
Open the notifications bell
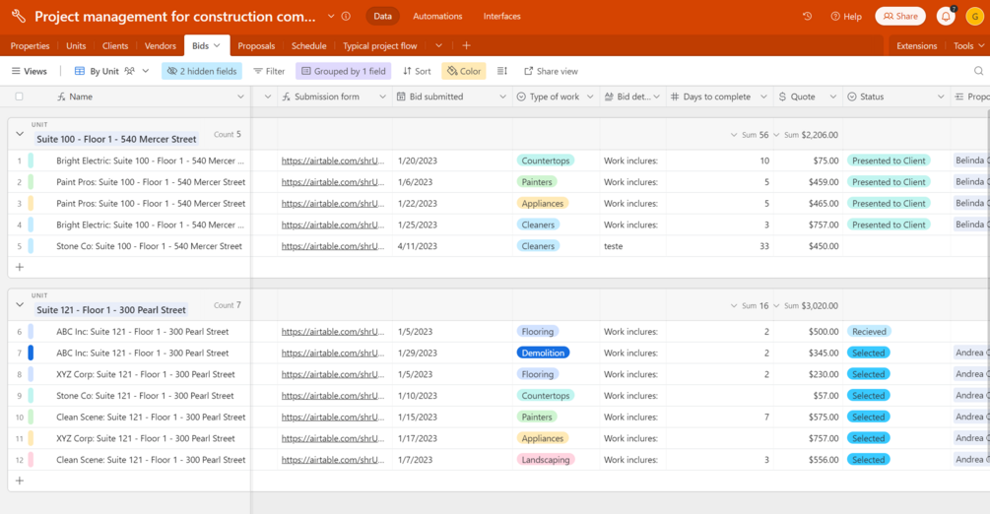coord(945,17)
